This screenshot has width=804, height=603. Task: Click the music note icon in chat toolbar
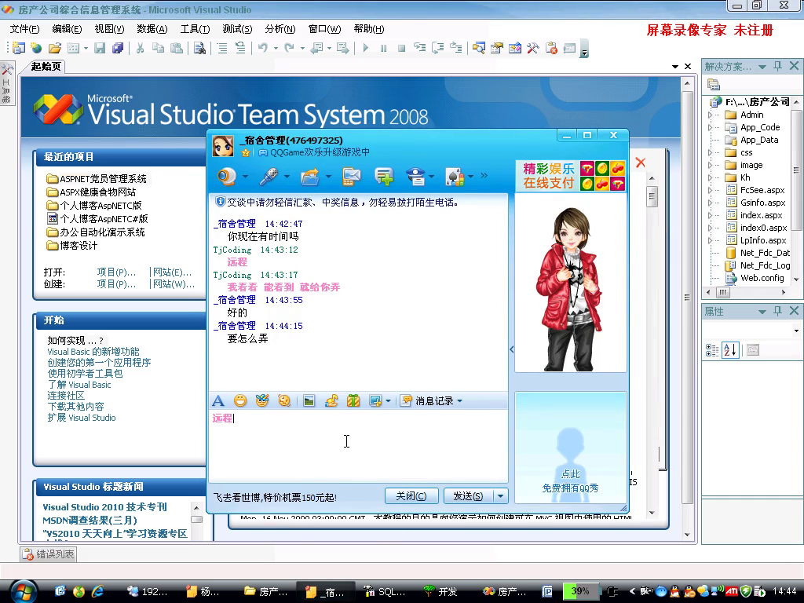(x=331, y=401)
